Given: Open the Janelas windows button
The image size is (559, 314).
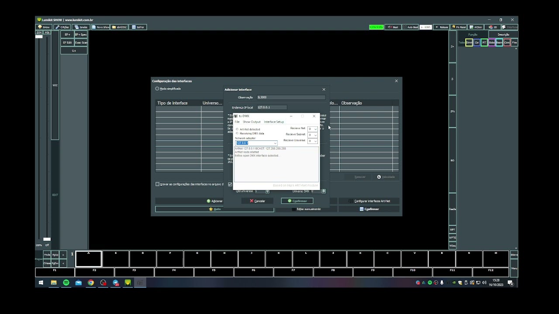Looking at the screenshot, I should (81, 27).
